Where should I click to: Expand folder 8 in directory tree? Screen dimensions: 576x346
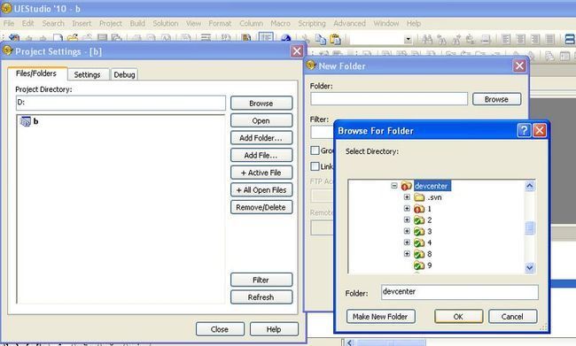[407, 254]
